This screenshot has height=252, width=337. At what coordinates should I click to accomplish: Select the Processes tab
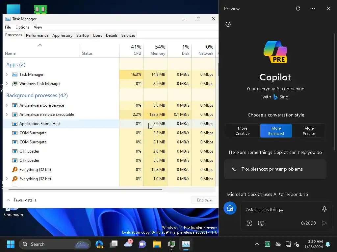[x=13, y=35]
